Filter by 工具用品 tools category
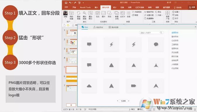This screenshot has width=197, height=112. click(175, 45)
